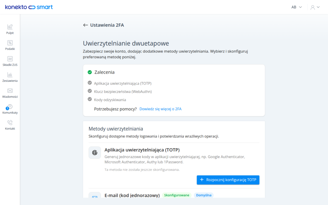
Task: Open the Kontakt phone icon
Action: pos(10,123)
